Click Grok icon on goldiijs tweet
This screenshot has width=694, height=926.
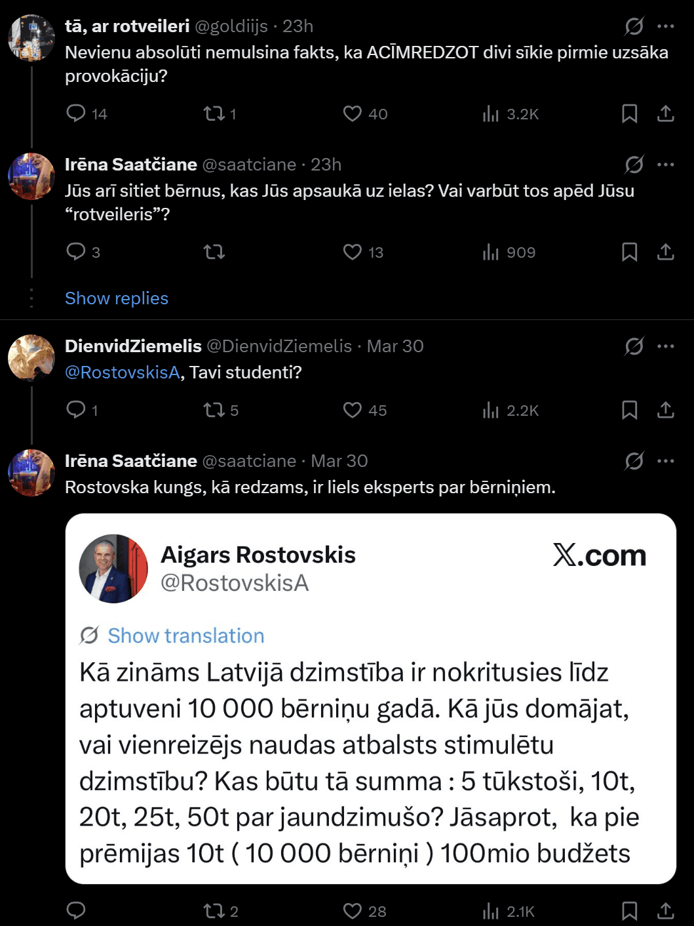pyautogui.click(x=634, y=26)
